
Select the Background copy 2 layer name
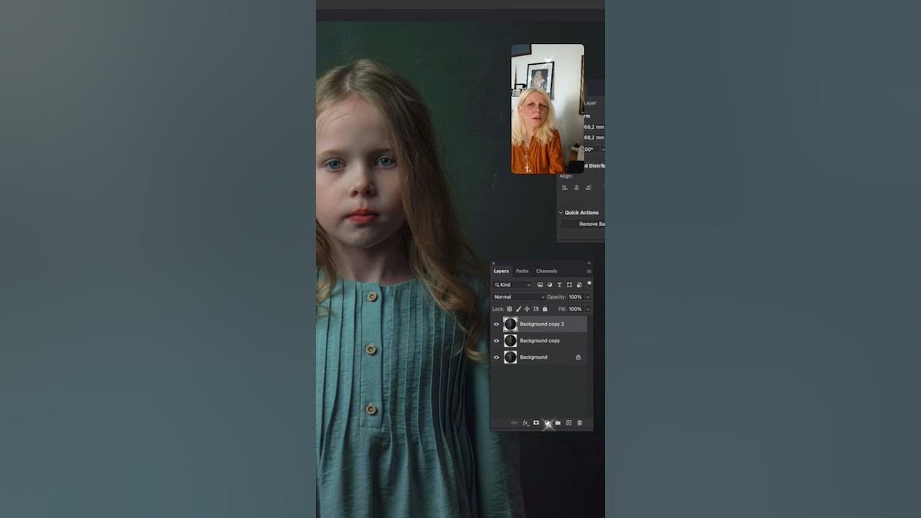coord(542,324)
